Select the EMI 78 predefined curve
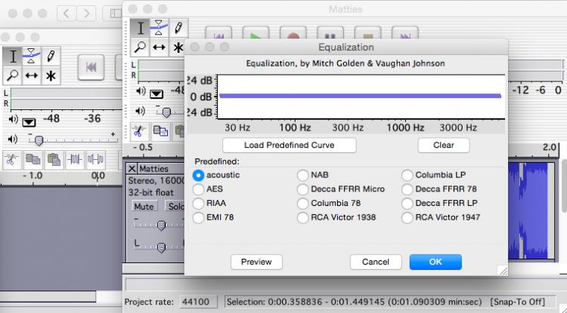 coord(198,217)
